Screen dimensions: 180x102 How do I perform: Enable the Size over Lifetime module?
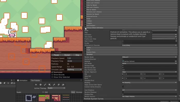tap(85, 7)
